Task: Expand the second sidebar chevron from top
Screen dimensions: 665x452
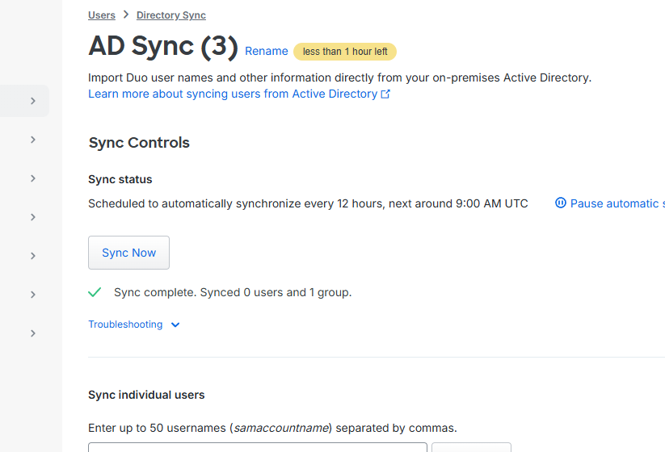Action: (33, 140)
